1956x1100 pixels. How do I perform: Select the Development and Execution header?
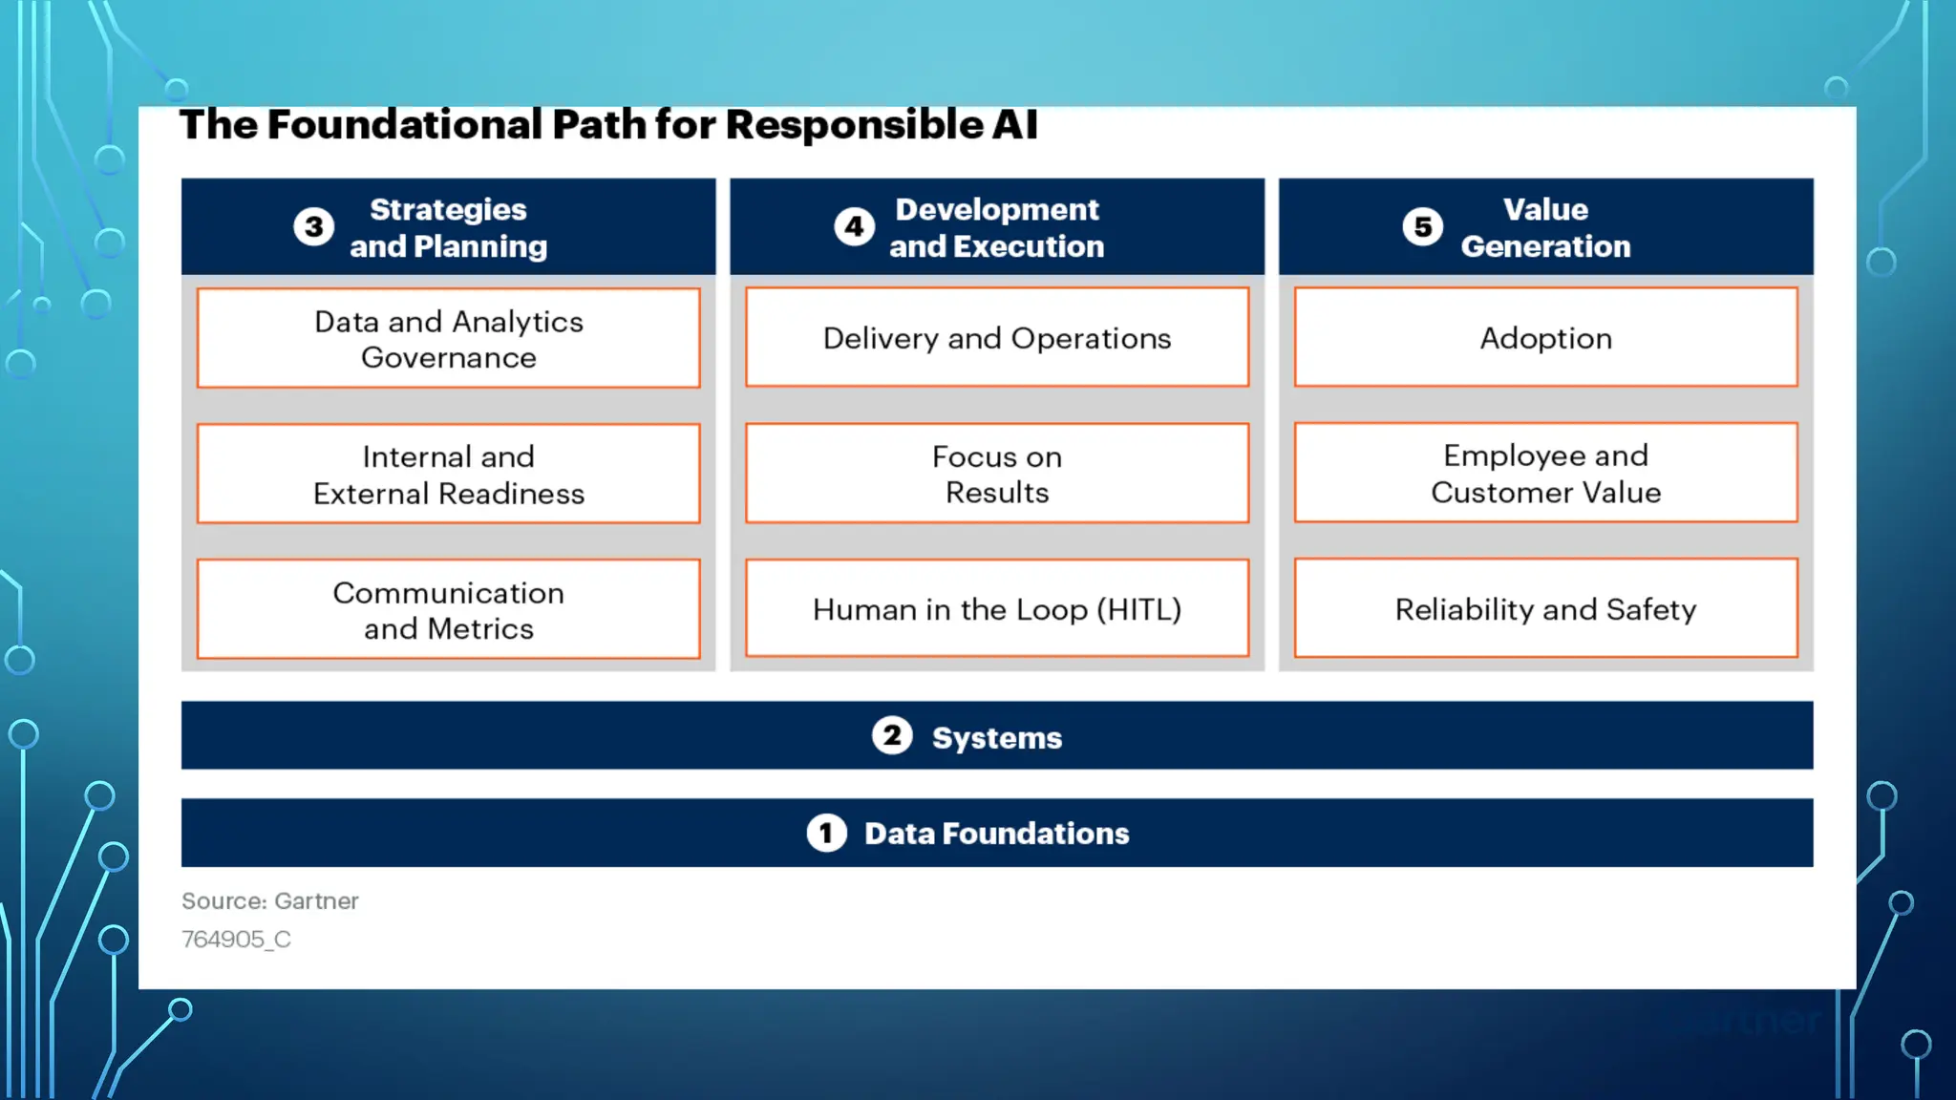click(996, 227)
